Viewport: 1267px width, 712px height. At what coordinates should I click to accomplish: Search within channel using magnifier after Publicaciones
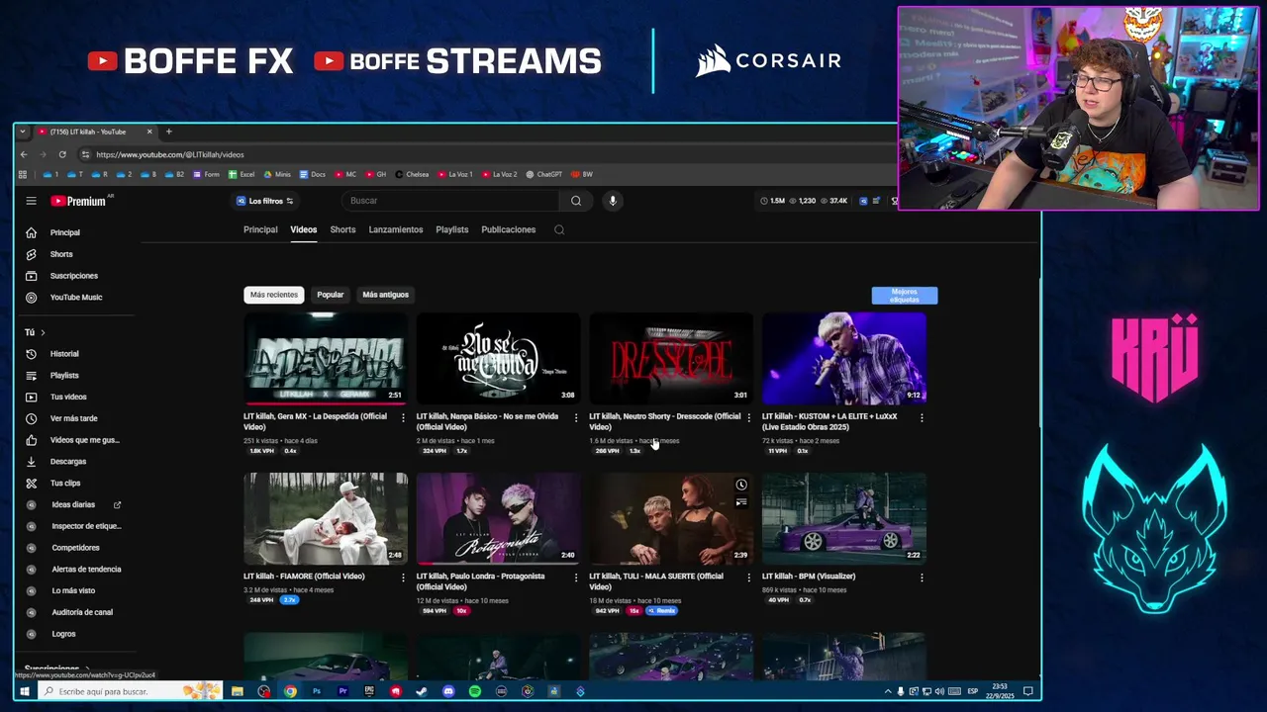click(x=559, y=229)
